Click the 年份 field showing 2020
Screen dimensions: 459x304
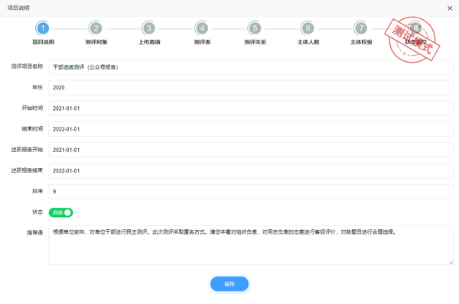[x=251, y=87]
